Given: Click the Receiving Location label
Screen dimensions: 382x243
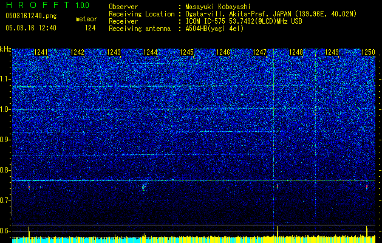Looking at the screenshot, I should tap(142, 14).
